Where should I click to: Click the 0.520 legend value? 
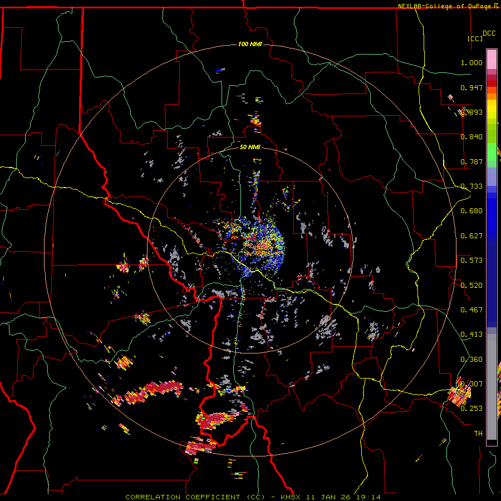471,286
